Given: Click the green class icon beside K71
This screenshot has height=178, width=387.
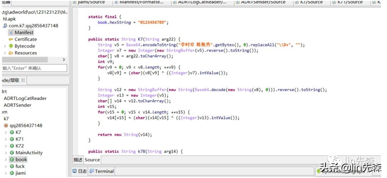Looking at the screenshot, I should 11,139.
